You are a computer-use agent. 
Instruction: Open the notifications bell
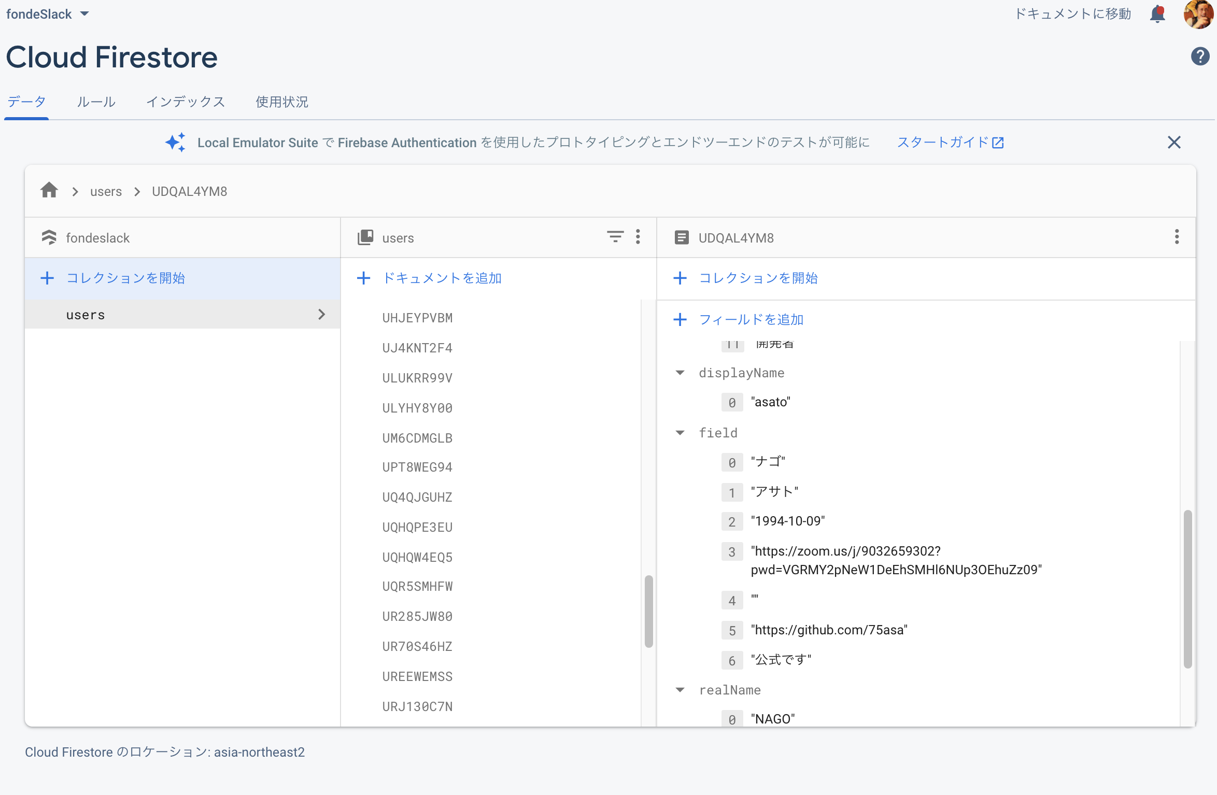point(1157,14)
